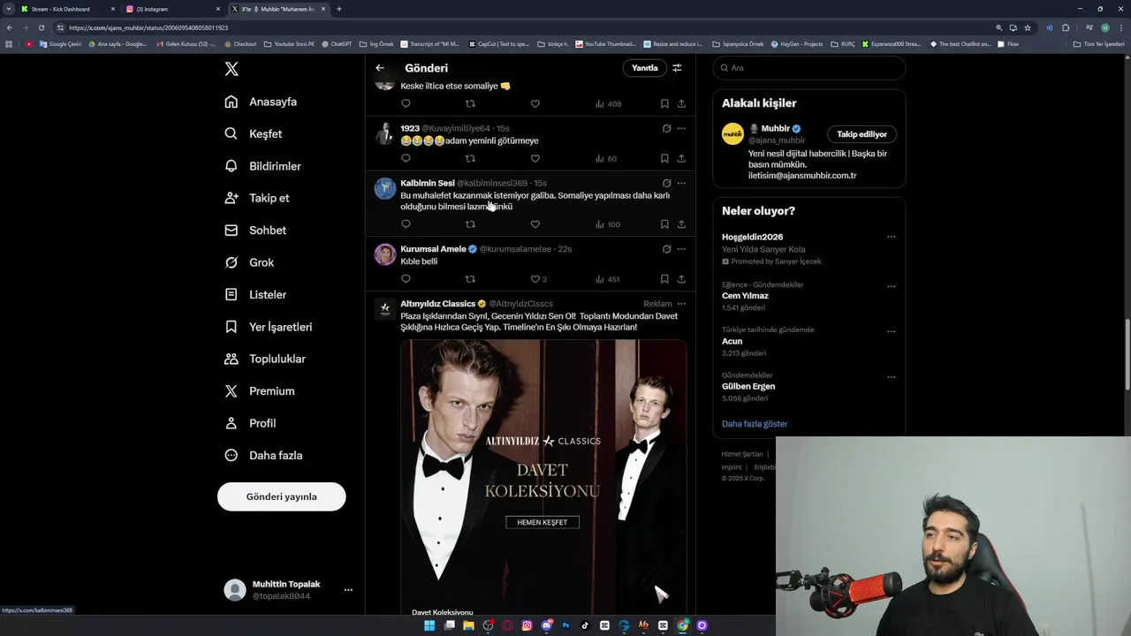
Task: Reply to the 1923 comment
Action: (406, 159)
